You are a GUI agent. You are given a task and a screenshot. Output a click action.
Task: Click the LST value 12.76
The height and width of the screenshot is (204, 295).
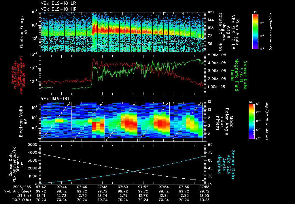pyautogui.click(x=123, y=196)
